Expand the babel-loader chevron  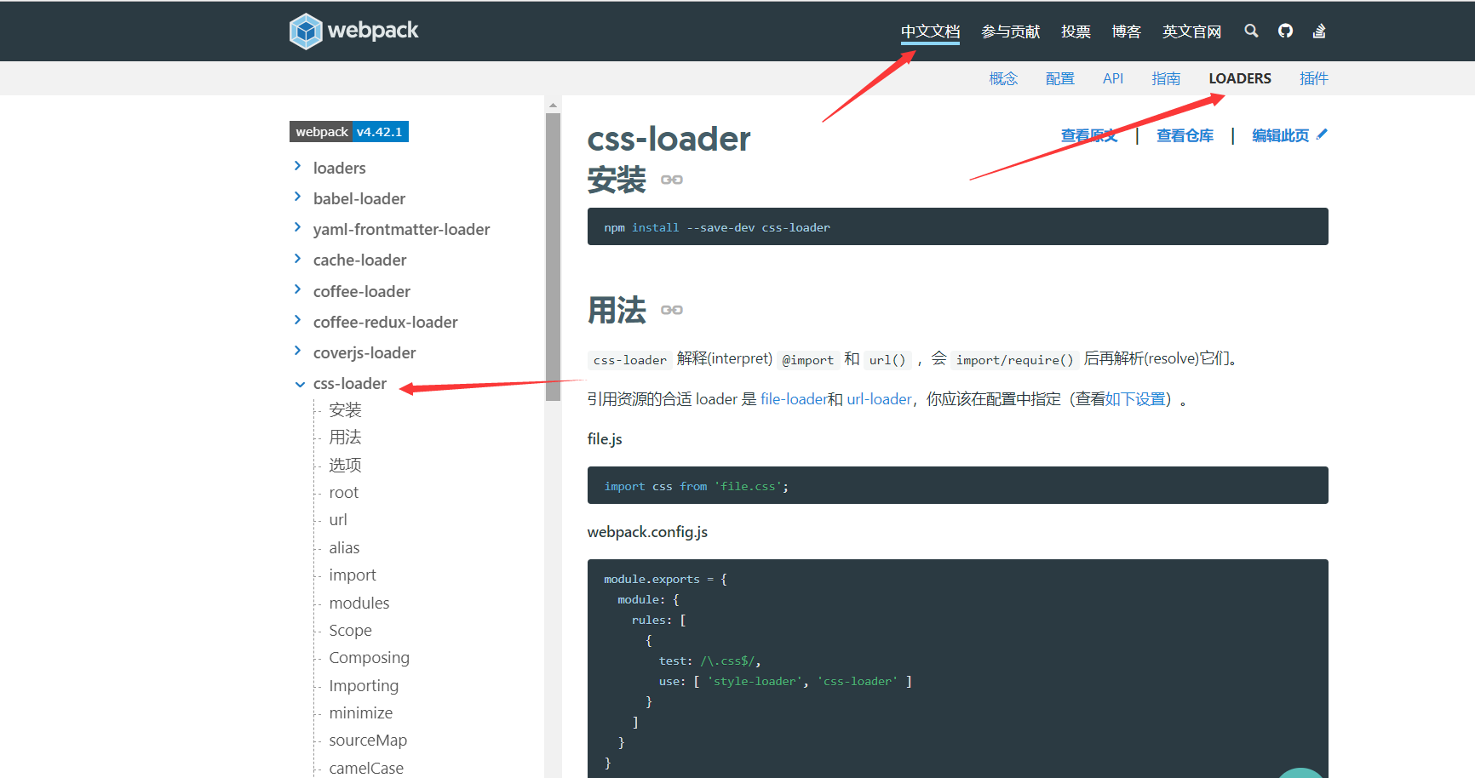coord(297,197)
